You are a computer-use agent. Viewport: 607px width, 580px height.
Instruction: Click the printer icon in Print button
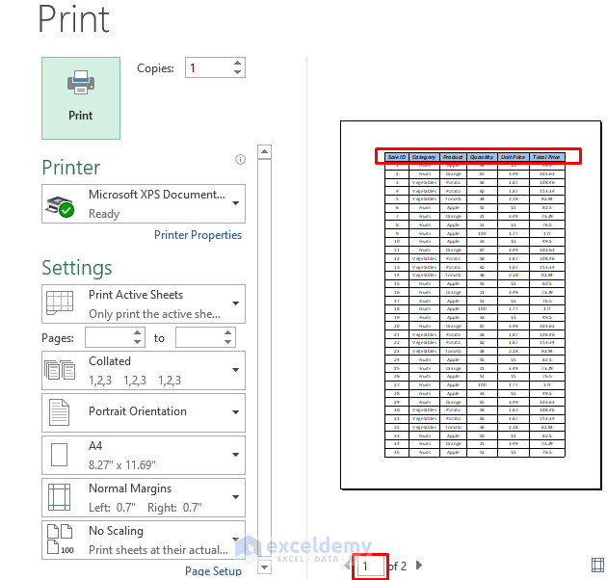pyautogui.click(x=81, y=83)
